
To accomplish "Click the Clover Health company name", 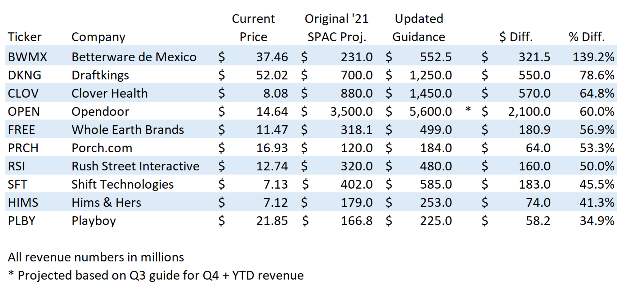I will pos(110,93).
